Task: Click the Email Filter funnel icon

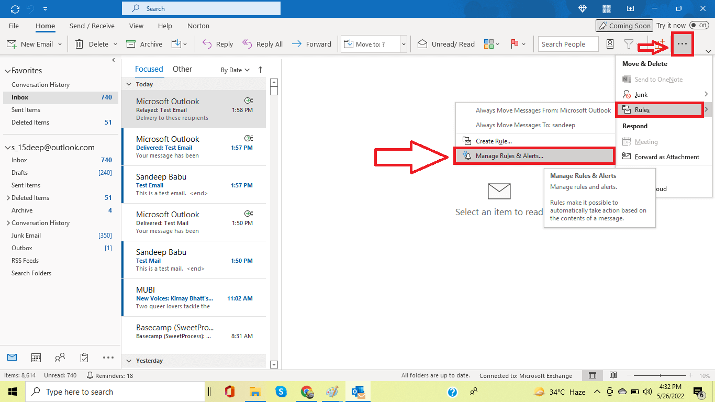Action: click(x=628, y=44)
